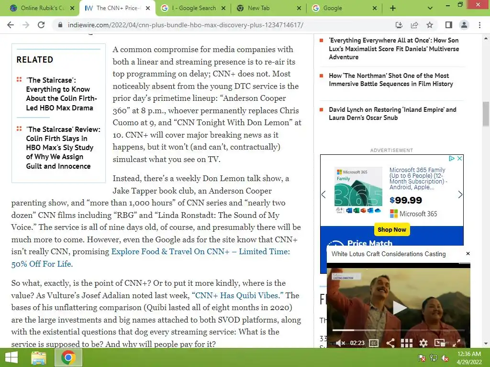This screenshot has height=367, width=490.
Task: Open David Lynch 'Inland Empire' article
Action: (x=392, y=114)
